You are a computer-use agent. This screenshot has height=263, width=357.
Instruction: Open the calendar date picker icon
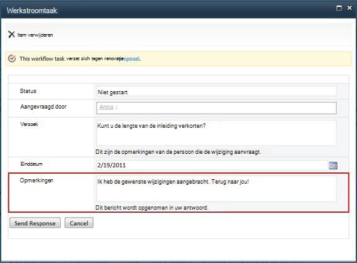[x=333, y=166]
